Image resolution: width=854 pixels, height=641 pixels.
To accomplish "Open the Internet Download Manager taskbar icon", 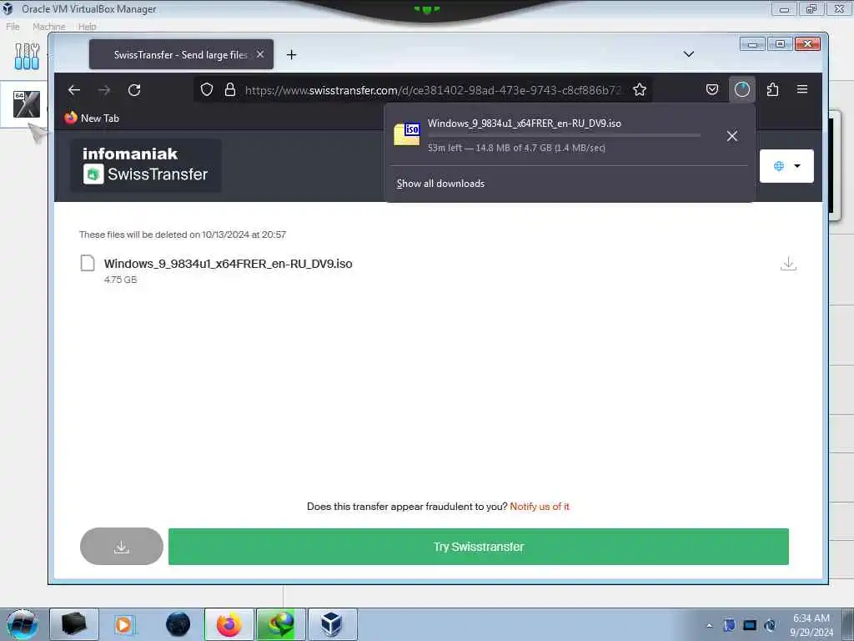I will 280,624.
